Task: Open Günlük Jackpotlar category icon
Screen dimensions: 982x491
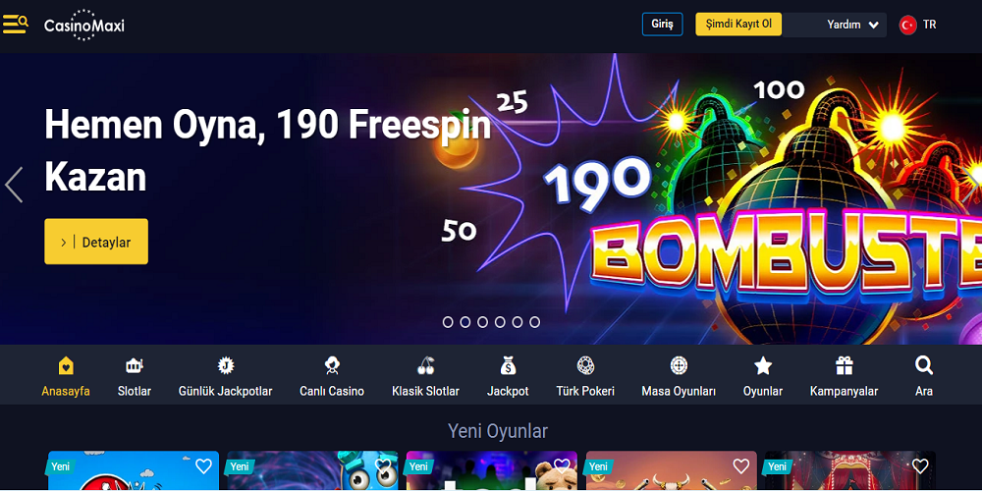Action: click(226, 365)
